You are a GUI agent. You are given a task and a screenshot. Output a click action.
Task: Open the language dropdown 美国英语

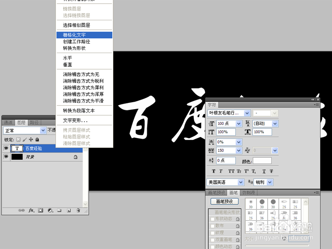241,182
